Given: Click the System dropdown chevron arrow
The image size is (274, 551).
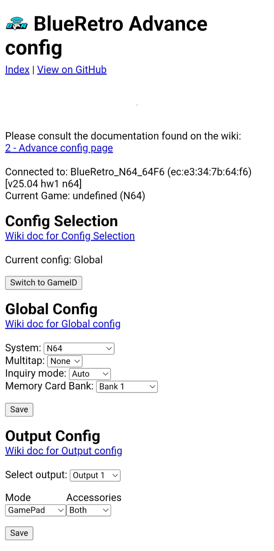Looking at the screenshot, I should tap(109, 349).
